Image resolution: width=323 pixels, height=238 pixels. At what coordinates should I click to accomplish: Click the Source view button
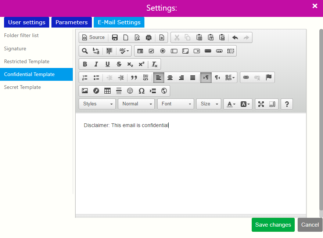pyautogui.click(x=94, y=37)
